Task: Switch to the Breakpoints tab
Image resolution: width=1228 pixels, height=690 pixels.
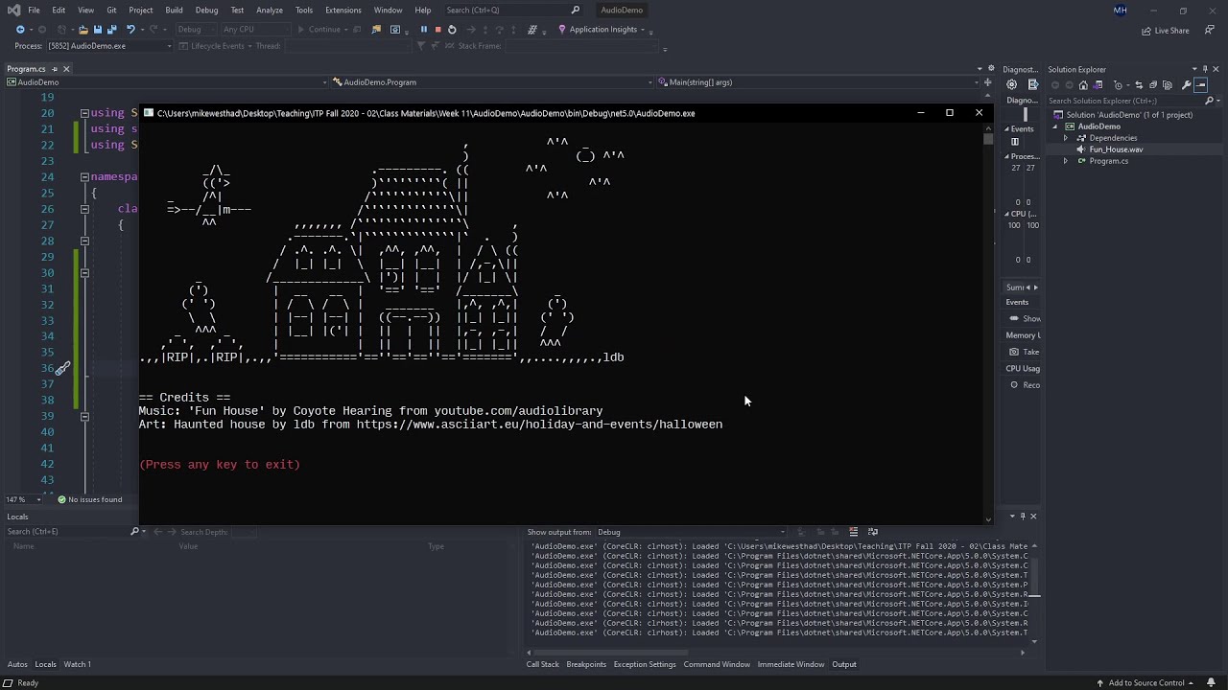Action: (586, 664)
